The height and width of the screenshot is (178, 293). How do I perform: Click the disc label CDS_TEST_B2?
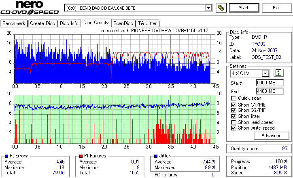point(266,57)
